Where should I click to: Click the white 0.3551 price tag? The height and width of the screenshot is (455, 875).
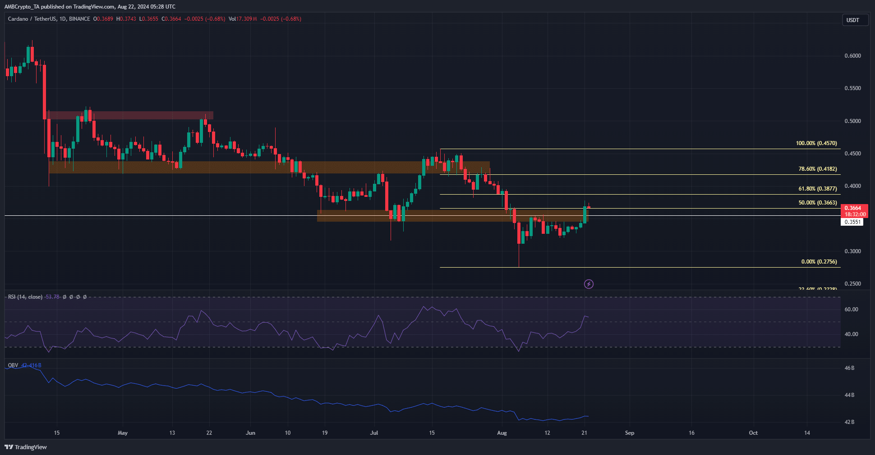[852, 222]
